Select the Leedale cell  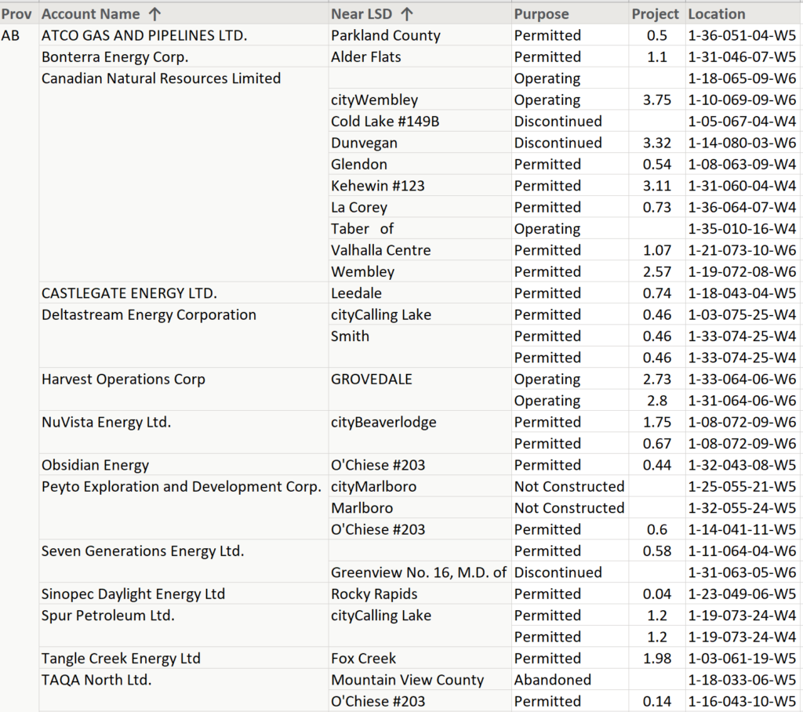[x=357, y=293]
